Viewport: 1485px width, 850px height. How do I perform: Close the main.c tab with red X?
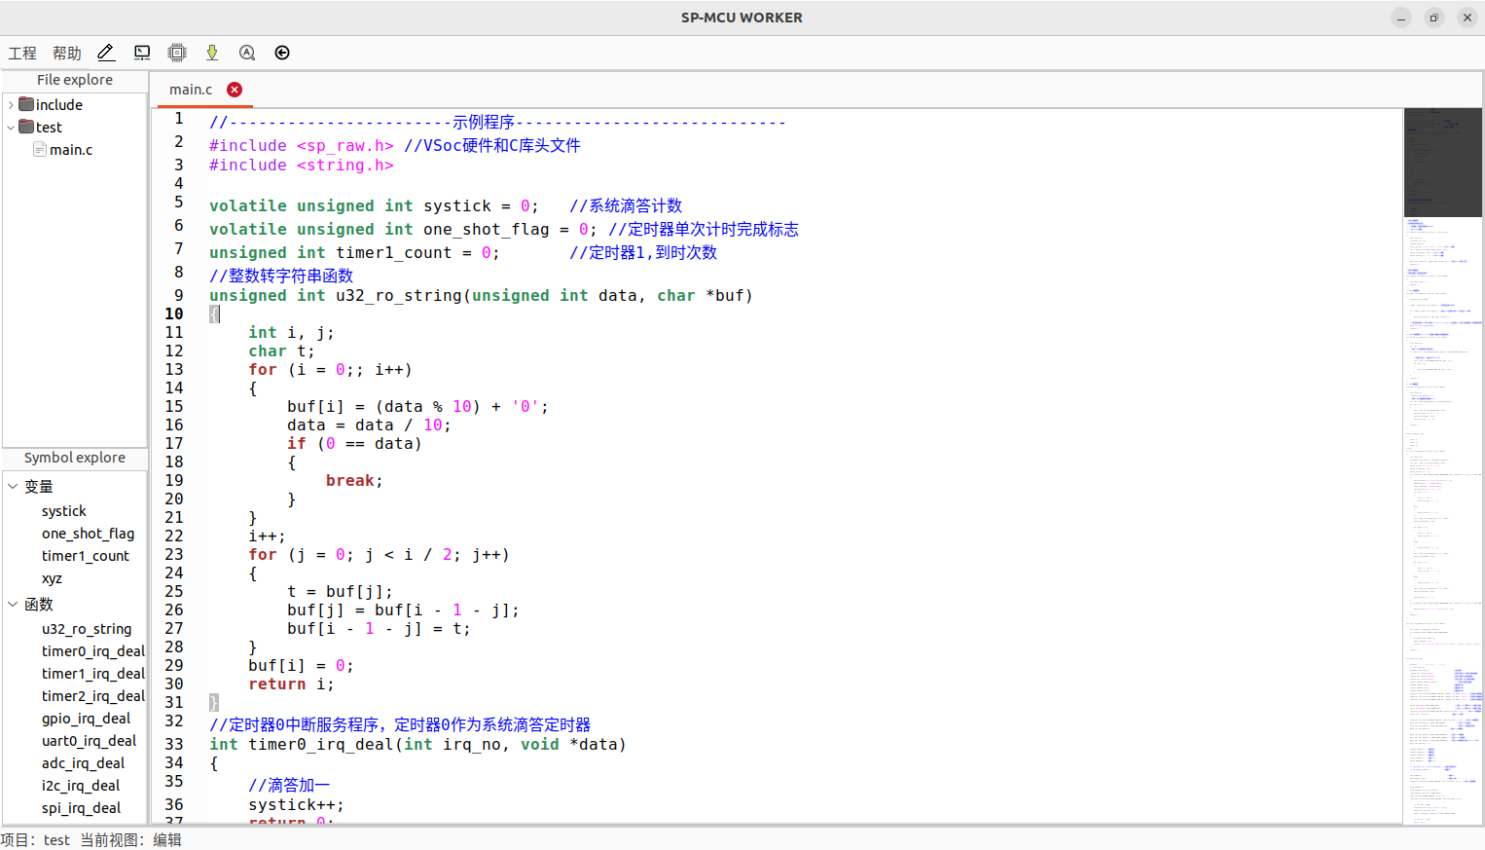pos(235,90)
